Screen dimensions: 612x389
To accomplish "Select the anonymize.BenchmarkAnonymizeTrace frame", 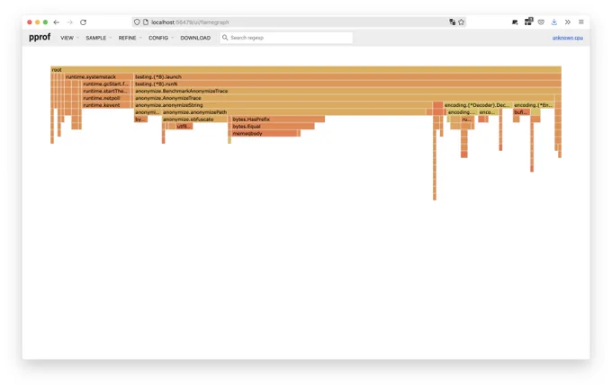I will coord(347,91).
